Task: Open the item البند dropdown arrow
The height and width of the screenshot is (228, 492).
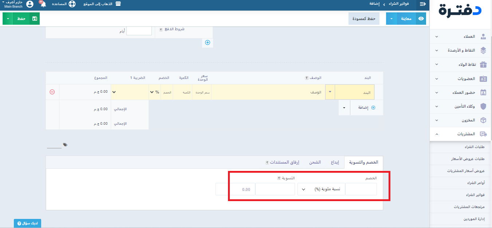Action: tap(330, 92)
